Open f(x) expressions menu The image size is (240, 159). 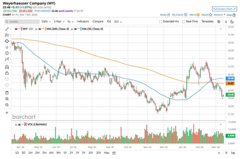coord(109,21)
